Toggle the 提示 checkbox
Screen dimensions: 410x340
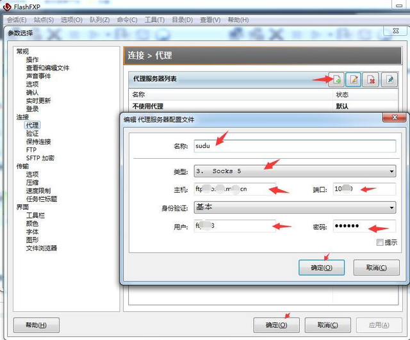[380, 242]
